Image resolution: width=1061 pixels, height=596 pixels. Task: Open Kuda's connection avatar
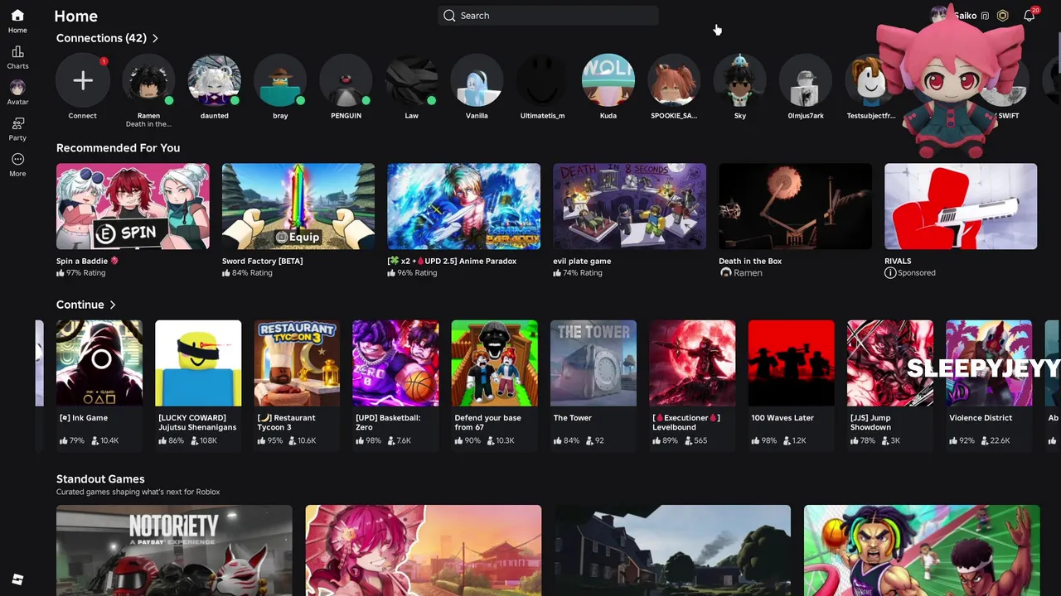pos(608,80)
